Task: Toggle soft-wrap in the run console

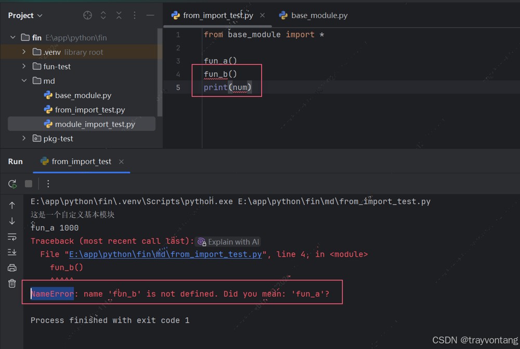Action: pos(12,236)
